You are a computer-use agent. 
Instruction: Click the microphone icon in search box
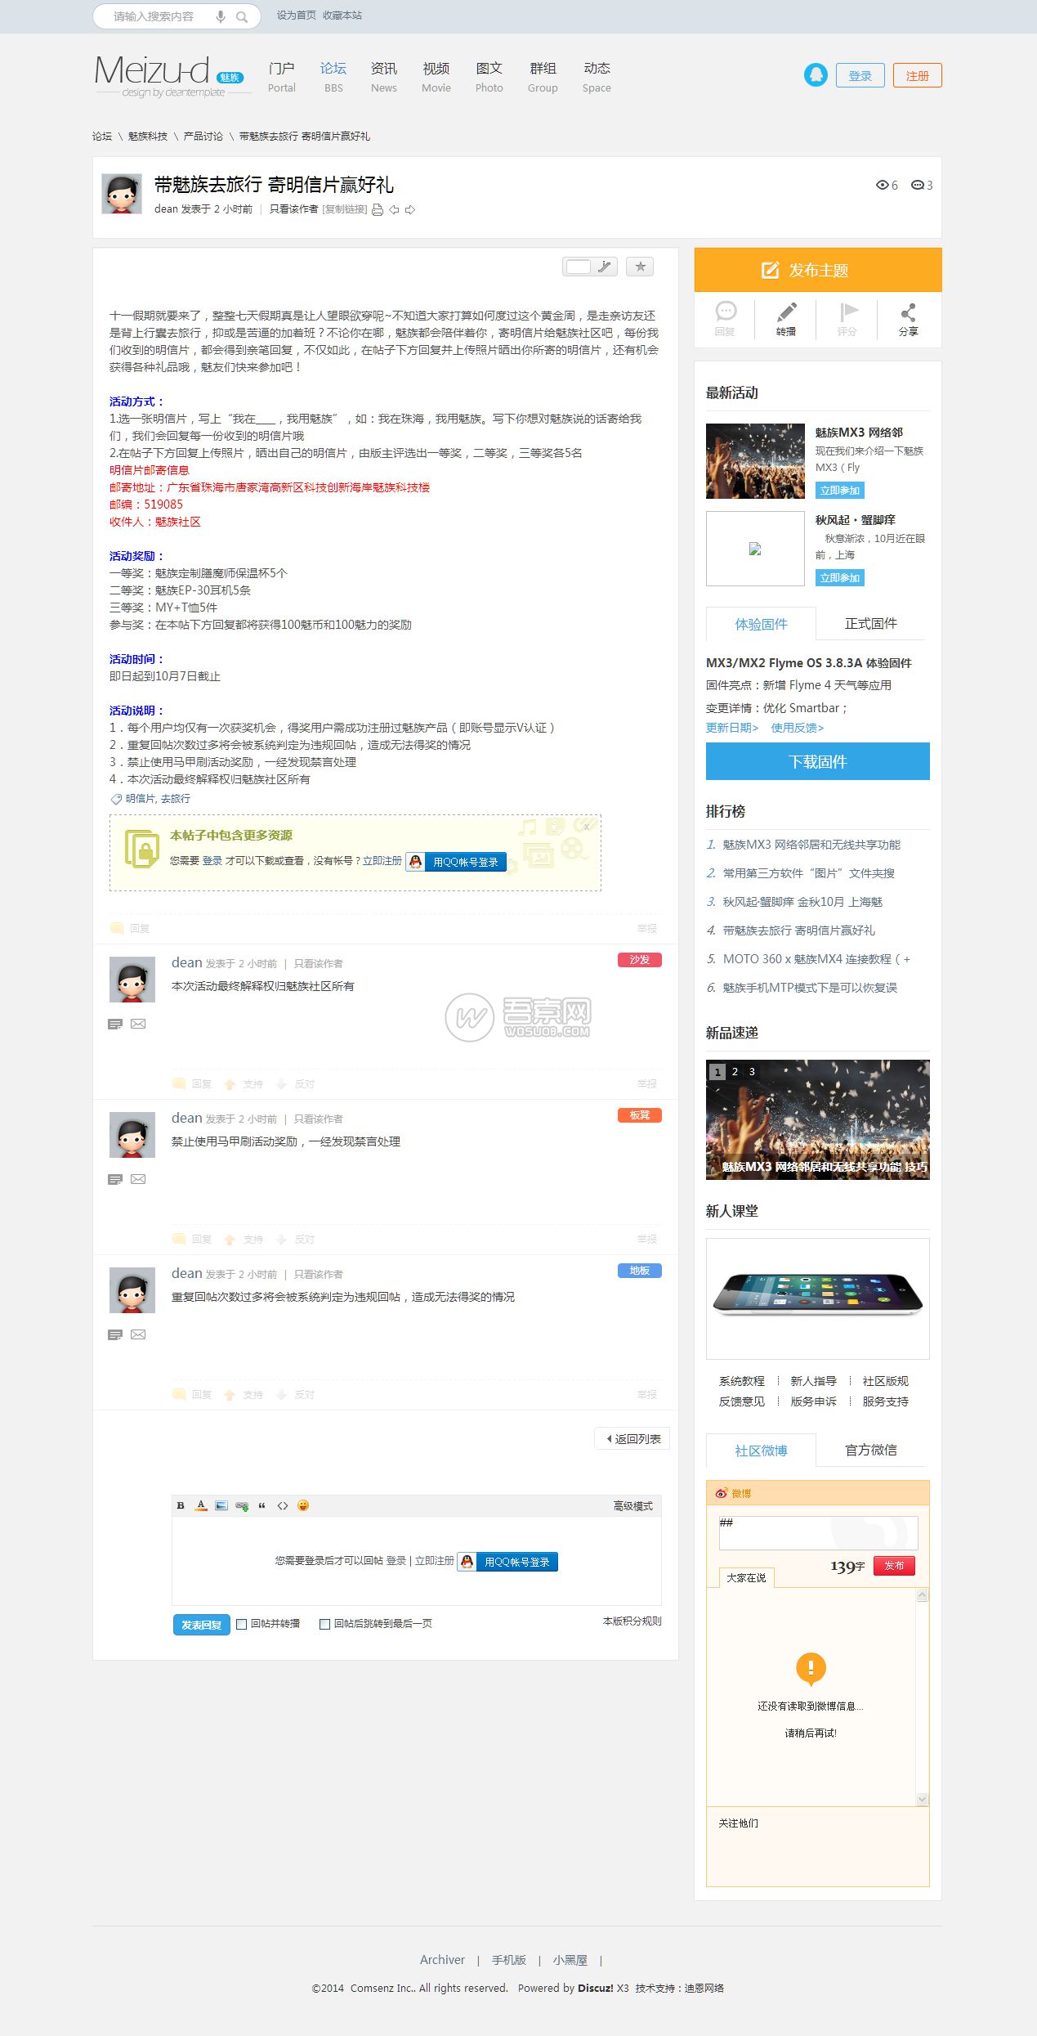click(x=221, y=16)
